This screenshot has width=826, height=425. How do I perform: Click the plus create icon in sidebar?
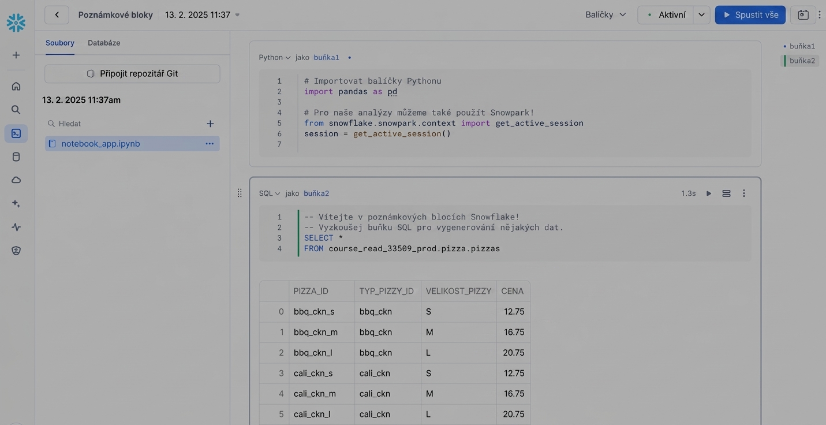click(16, 55)
